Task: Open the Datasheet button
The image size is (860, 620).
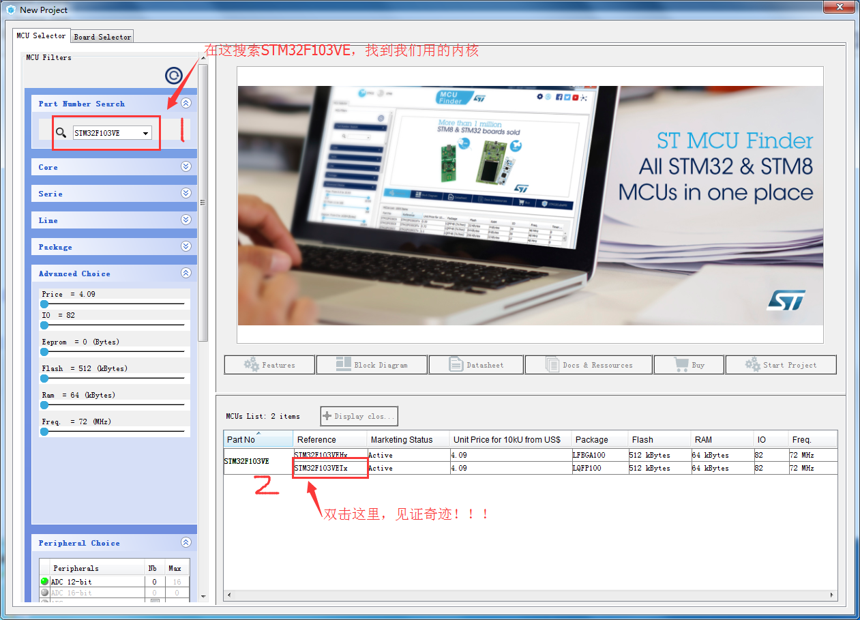Action: [476, 365]
